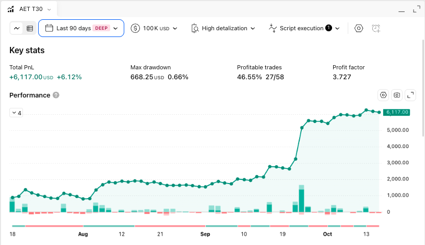
Task: Click the 27/58 trades count
Action: [x=275, y=77]
